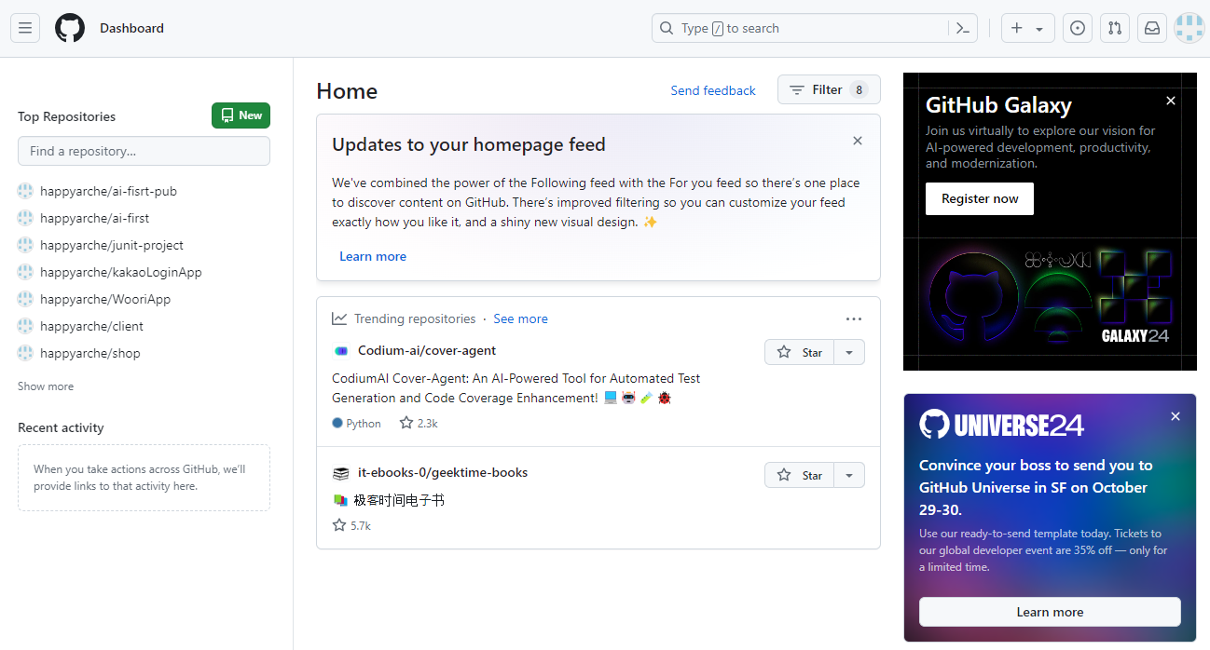Click the it-ebooks-0 owner avatar icon
Screen dimensions: 1210x650
tap(340, 473)
